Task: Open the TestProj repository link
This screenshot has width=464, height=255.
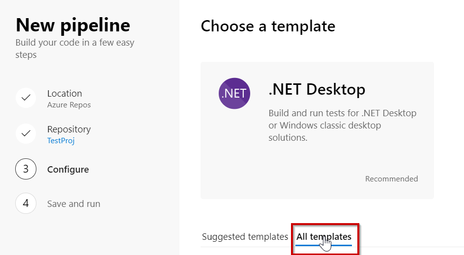Action: 60,141
